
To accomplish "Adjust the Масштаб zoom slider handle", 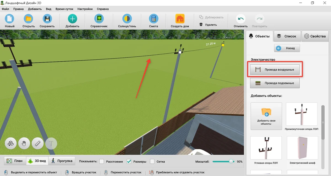I will 231,161.
